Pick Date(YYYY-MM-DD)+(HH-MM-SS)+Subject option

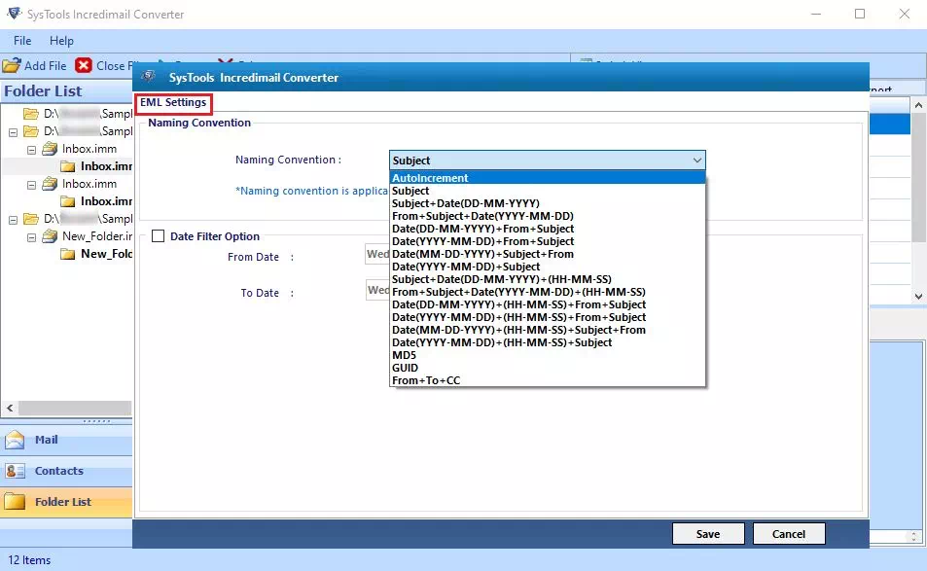[547, 342]
